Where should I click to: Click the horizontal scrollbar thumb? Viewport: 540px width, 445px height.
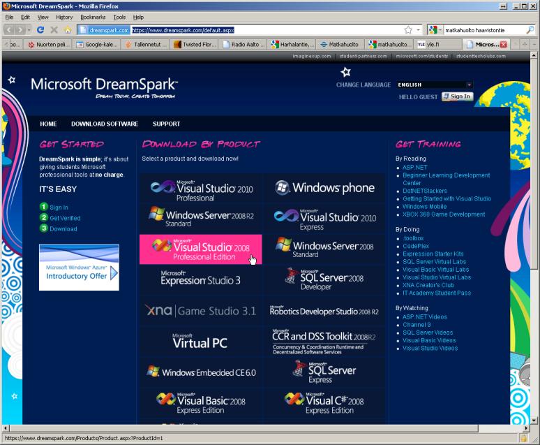(243, 428)
